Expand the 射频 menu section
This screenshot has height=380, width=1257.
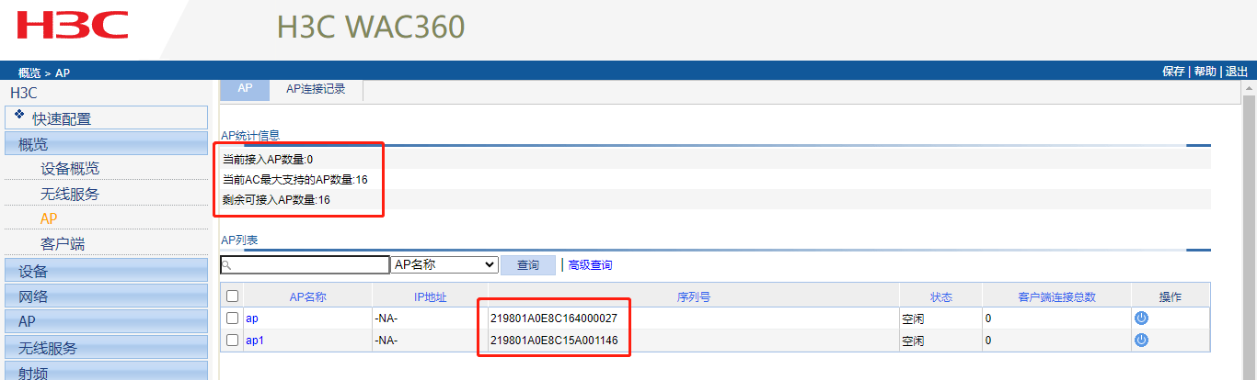107,372
